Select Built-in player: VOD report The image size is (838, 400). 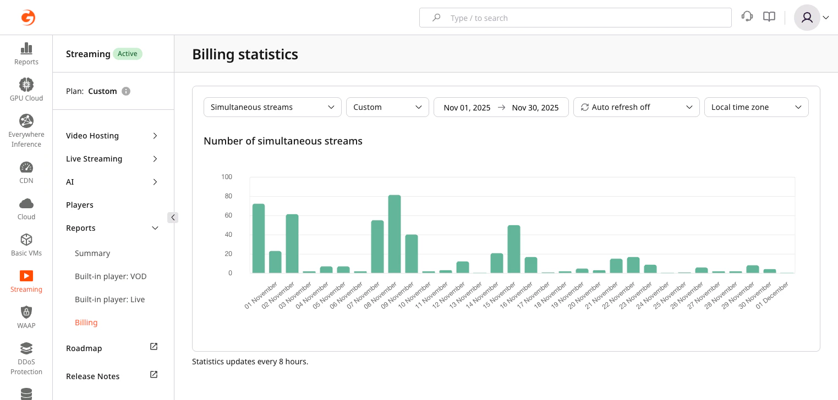111,276
